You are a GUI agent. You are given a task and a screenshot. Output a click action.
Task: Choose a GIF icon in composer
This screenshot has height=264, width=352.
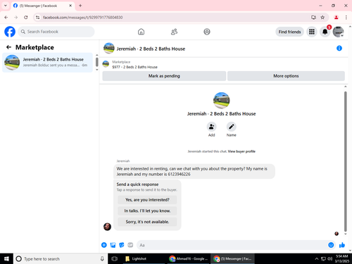130,245
